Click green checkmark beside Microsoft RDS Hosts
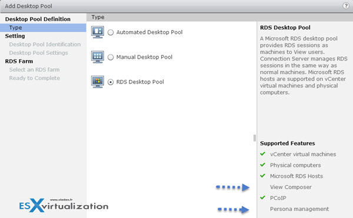 (x=262, y=176)
